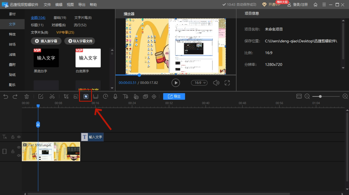Mute the video track audio

click(x=19, y=155)
